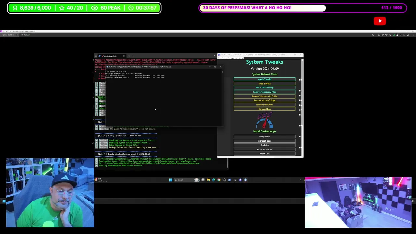Open File Explorer from the taskbar
The image size is (416, 234).
pos(208,180)
